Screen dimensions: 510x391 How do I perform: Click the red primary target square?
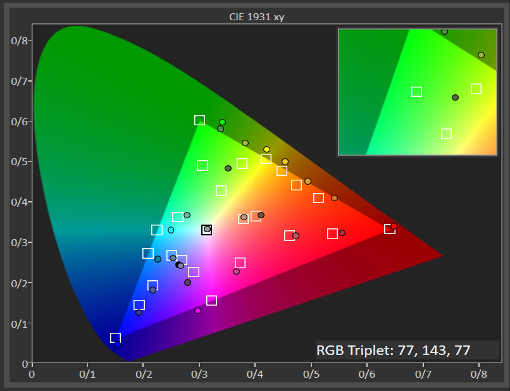pyautogui.click(x=390, y=228)
